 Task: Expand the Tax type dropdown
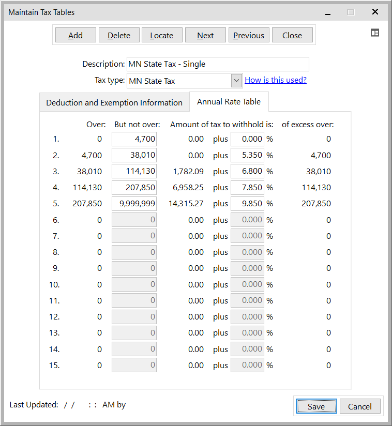point(236,81)
